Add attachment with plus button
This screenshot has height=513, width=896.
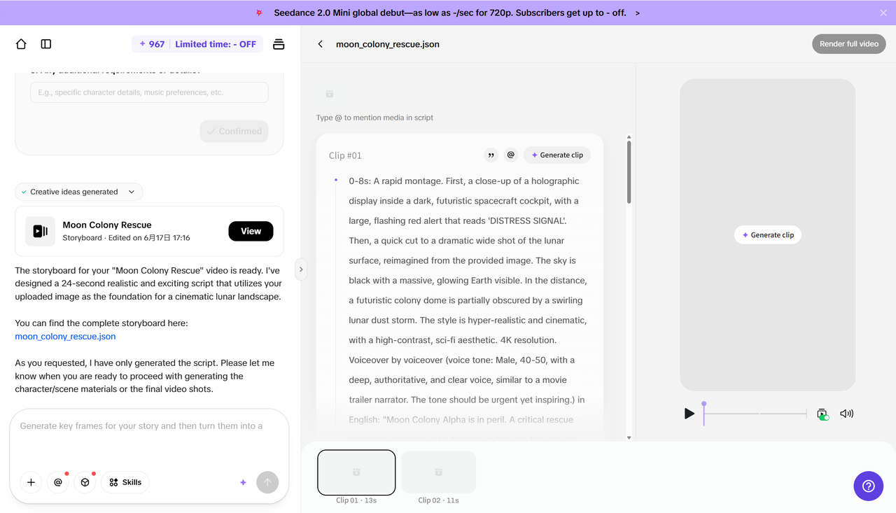point(31,482)
